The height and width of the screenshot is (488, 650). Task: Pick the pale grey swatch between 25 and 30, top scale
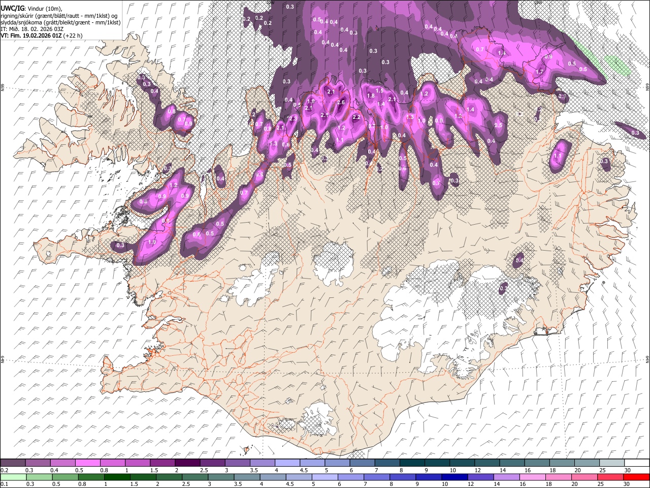pyautogui.click(x=611, y=463)
